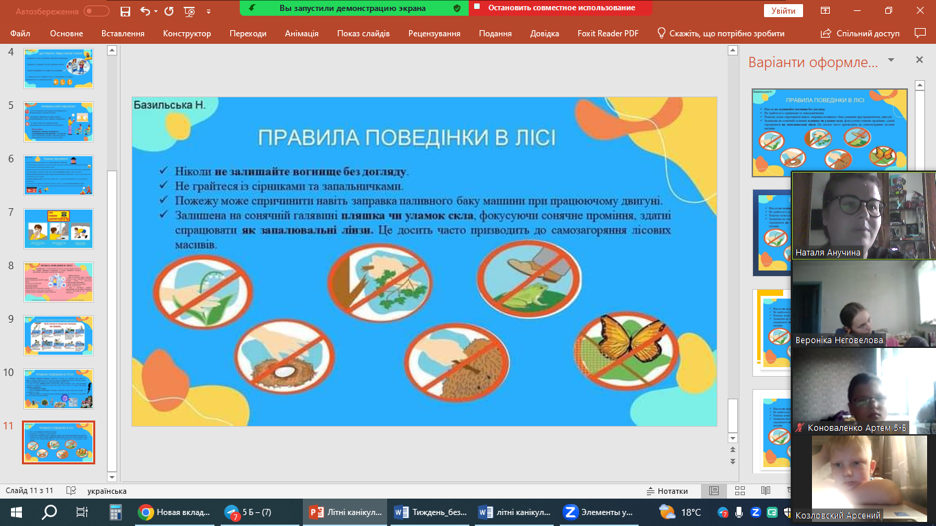Image resolution: width=936 pixels, height=526 pixels.
Task: Open the Подання tab
Action: [495, 33]
